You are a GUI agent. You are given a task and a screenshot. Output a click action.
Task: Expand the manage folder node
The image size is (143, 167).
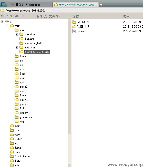coord(17,39)
